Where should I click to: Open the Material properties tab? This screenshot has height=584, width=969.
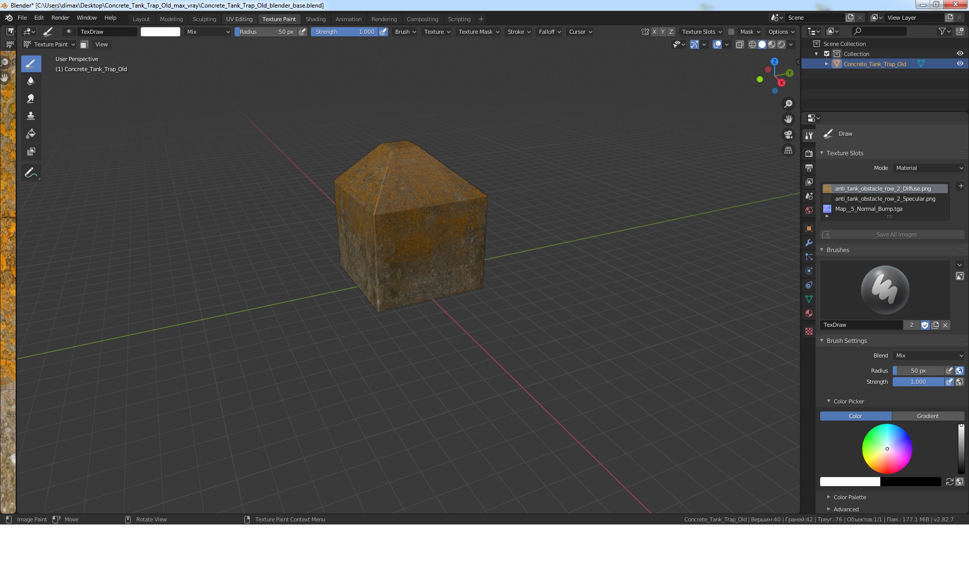pos(809,313)
